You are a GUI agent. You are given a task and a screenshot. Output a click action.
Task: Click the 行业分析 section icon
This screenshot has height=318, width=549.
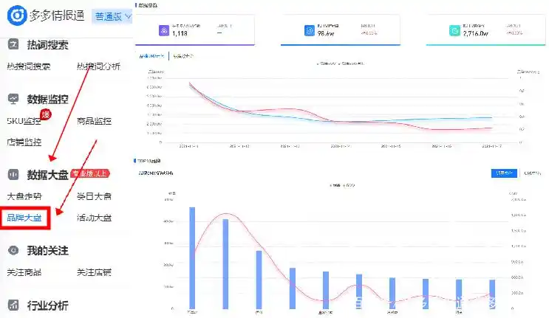[13, 305]
